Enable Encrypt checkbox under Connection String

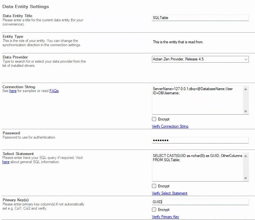click(154, 119)
